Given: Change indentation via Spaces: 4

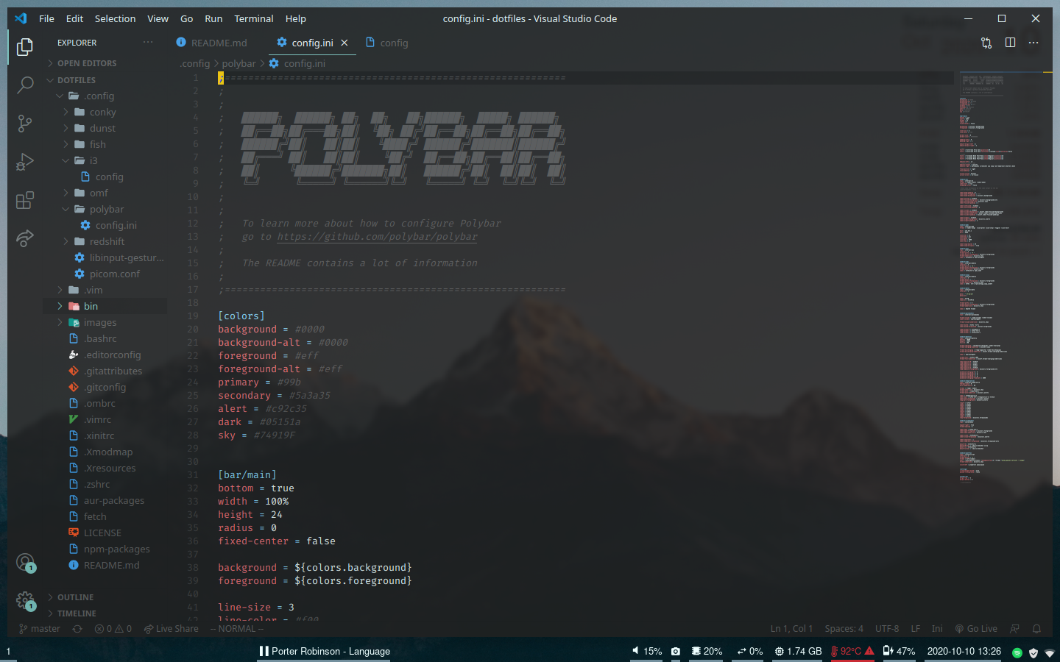Looking at the screenshot, I should coord(844,629).
